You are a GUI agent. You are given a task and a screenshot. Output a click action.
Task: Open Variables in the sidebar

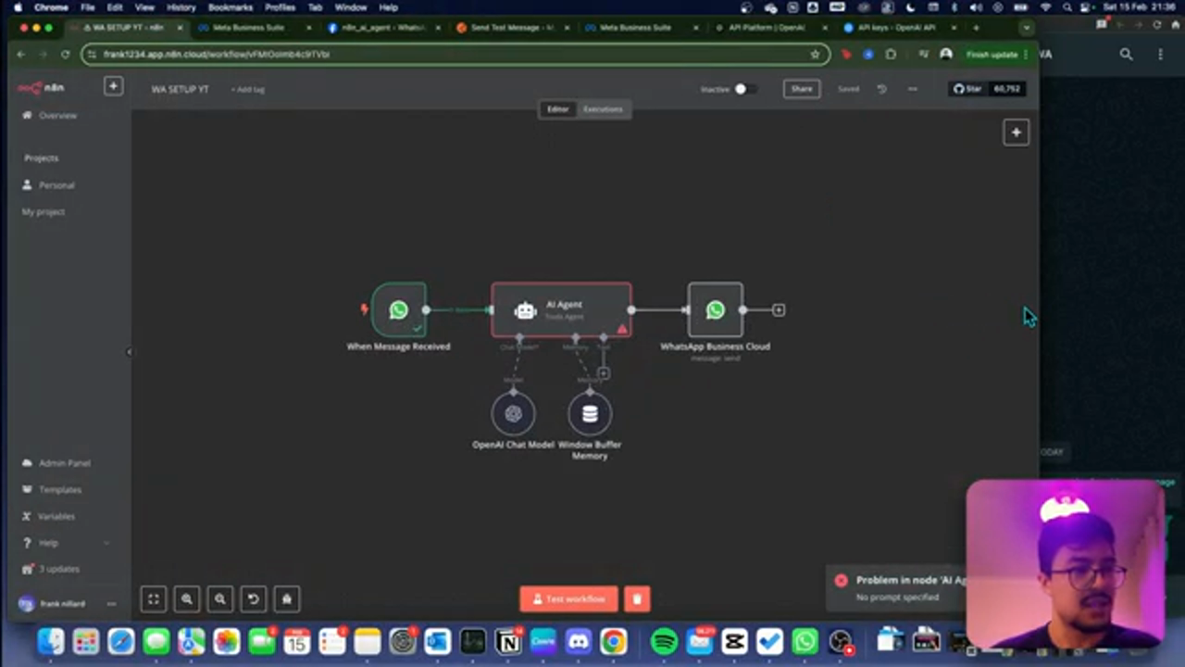[x=56, y=517]
